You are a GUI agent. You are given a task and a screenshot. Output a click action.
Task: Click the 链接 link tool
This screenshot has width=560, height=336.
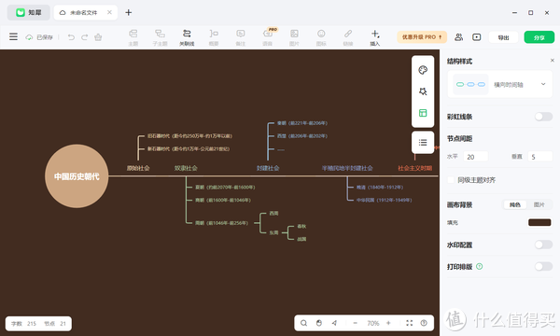pos(348,37)
